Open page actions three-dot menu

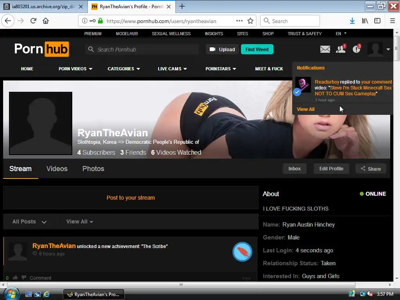click(x=239, y=21)
